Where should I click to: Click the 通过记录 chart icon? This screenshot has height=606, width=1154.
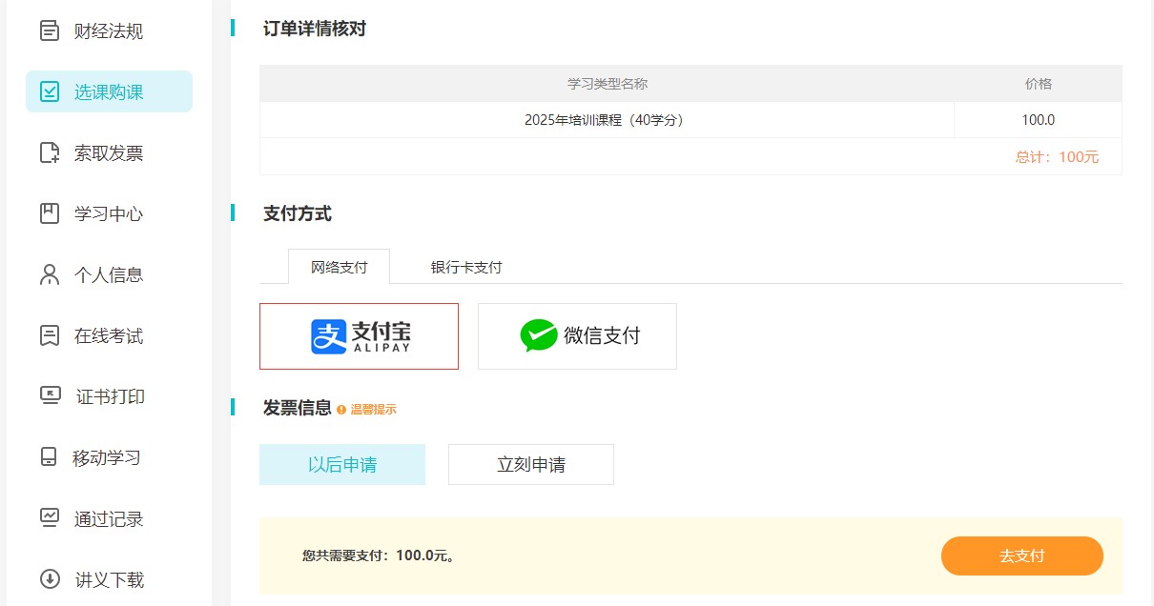[x=49, y=518]
